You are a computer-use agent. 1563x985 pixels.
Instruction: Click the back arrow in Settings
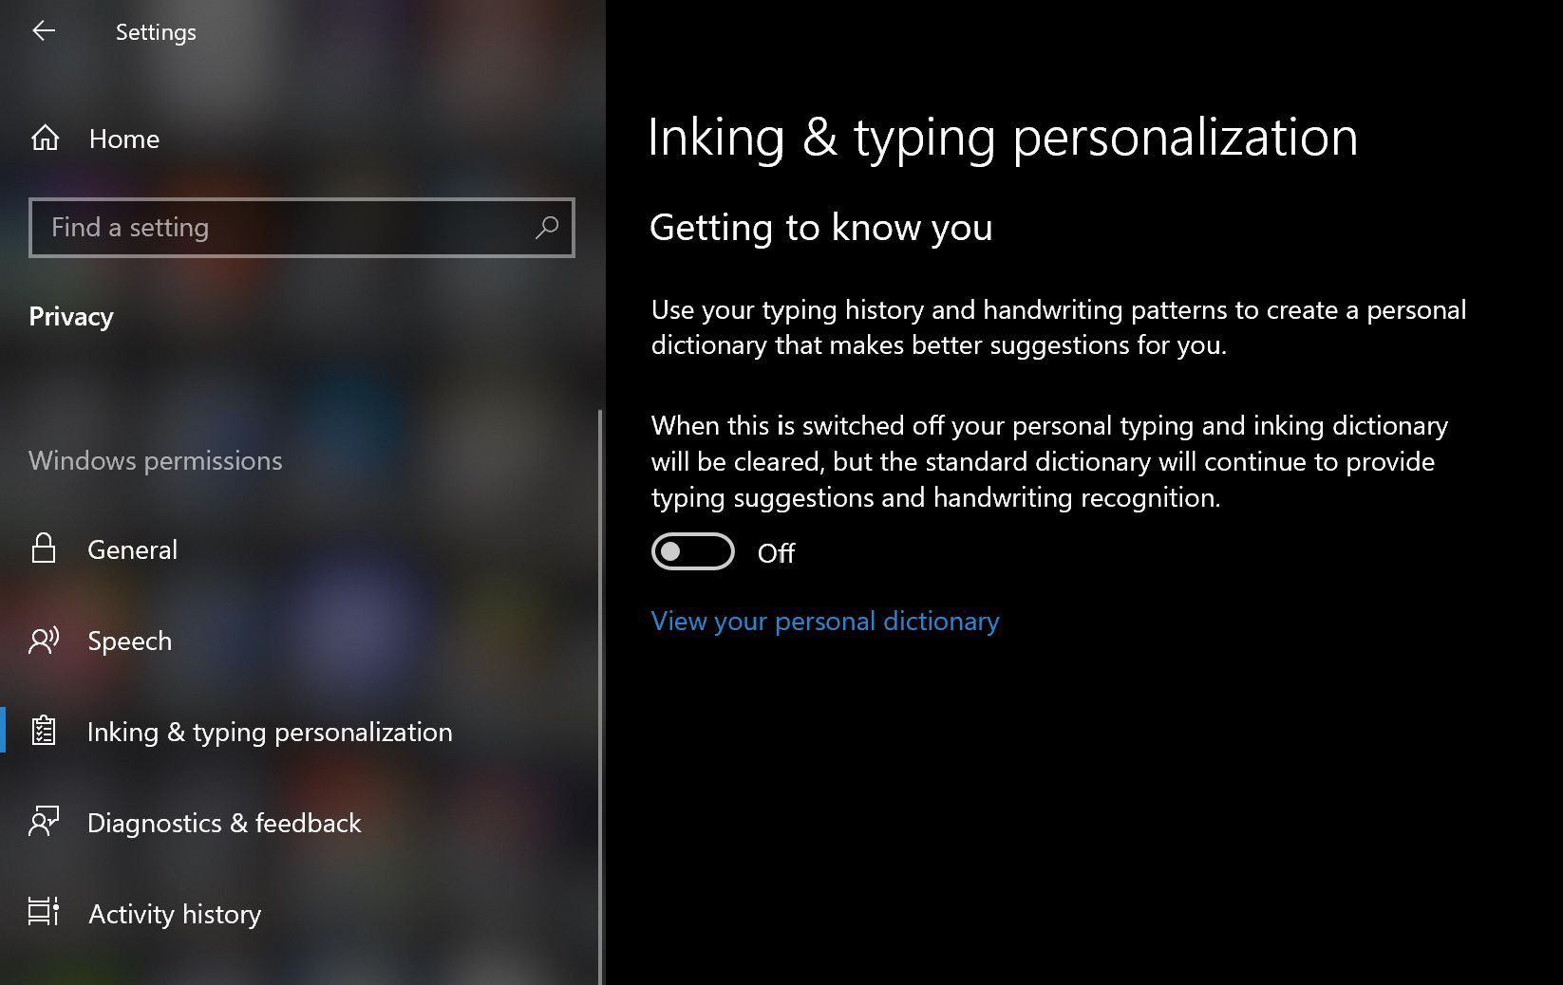coord(44,31)
